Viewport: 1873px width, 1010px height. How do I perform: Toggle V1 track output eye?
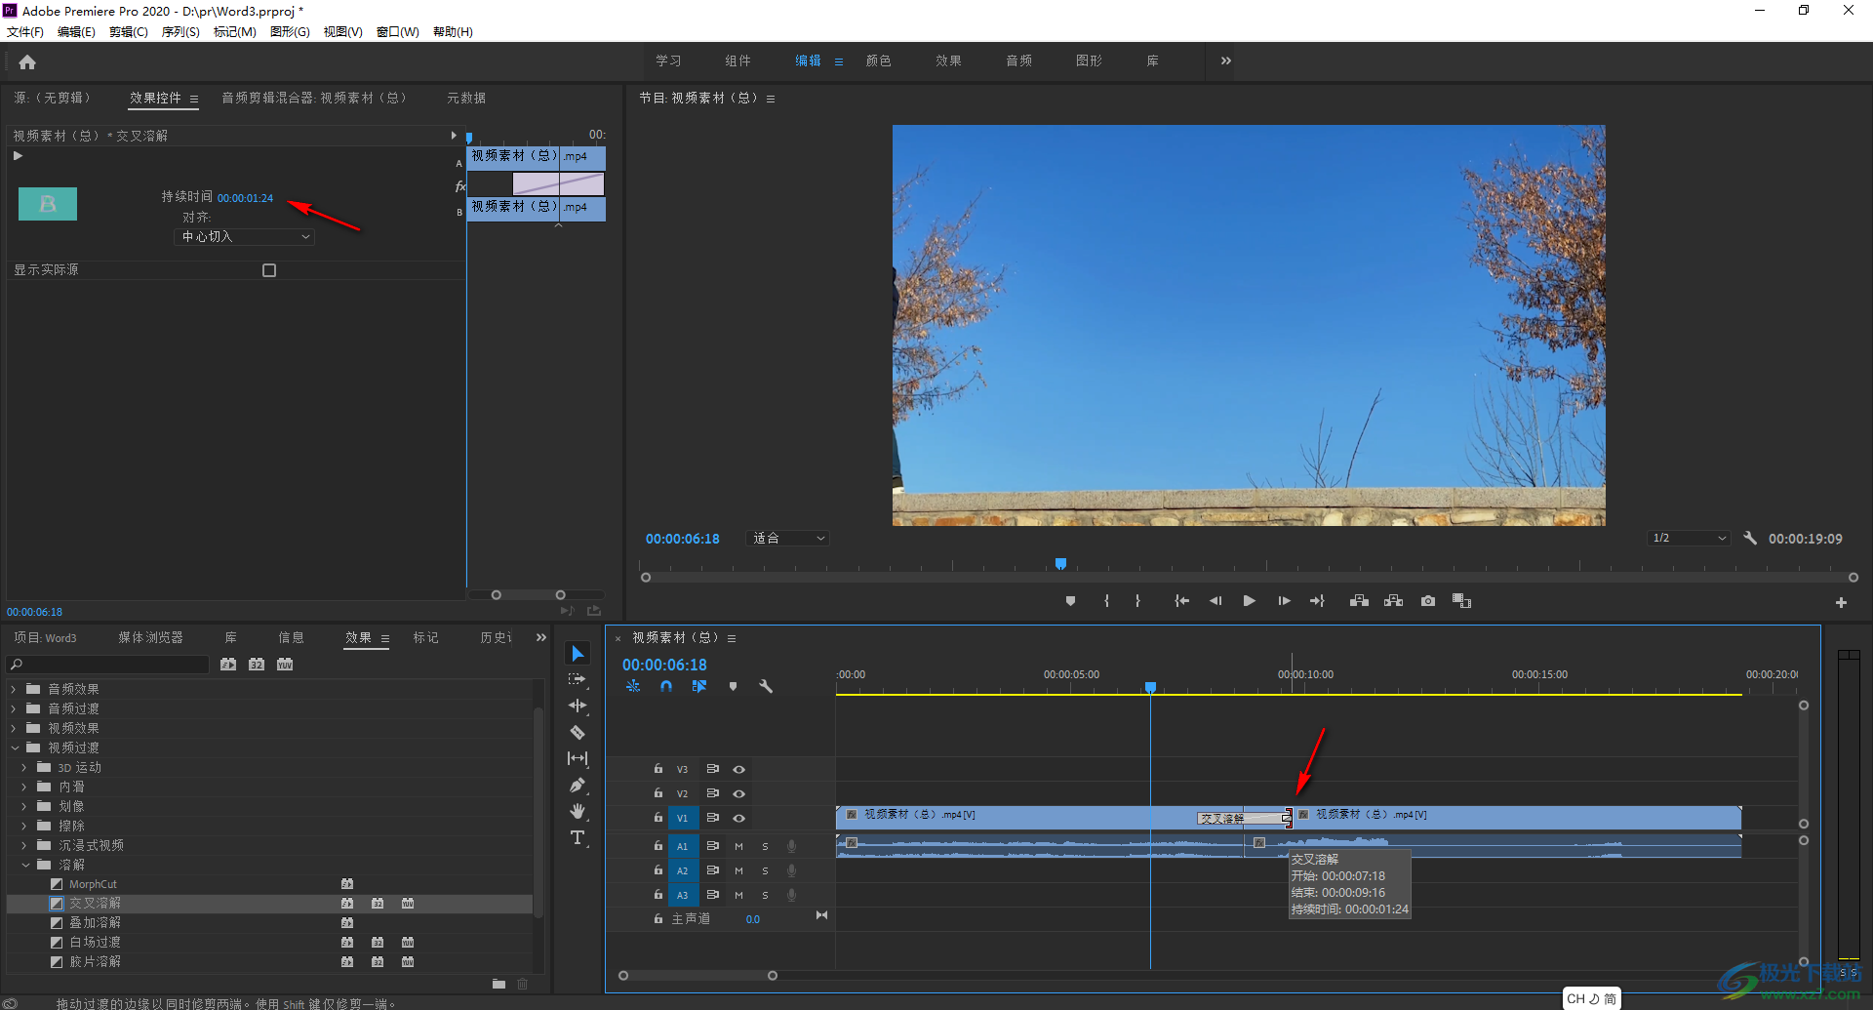pos(739,818)
